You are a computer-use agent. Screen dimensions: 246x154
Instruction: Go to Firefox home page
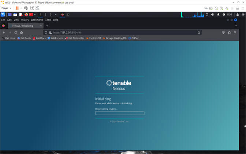[22, 32]
